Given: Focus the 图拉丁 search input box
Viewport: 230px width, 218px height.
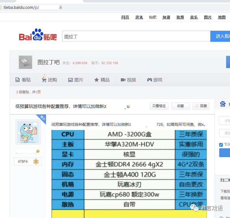Looking at the screenshot, I should pos(136,36).
